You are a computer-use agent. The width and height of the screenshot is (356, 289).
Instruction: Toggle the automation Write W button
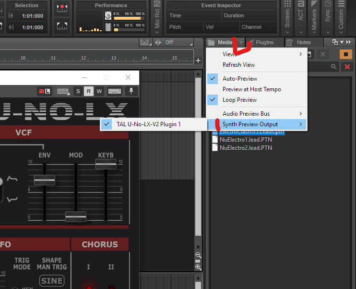99,91
